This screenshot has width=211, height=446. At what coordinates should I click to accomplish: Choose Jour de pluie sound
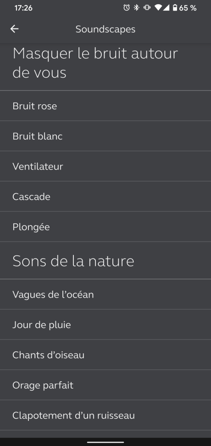tap(105, 325)
